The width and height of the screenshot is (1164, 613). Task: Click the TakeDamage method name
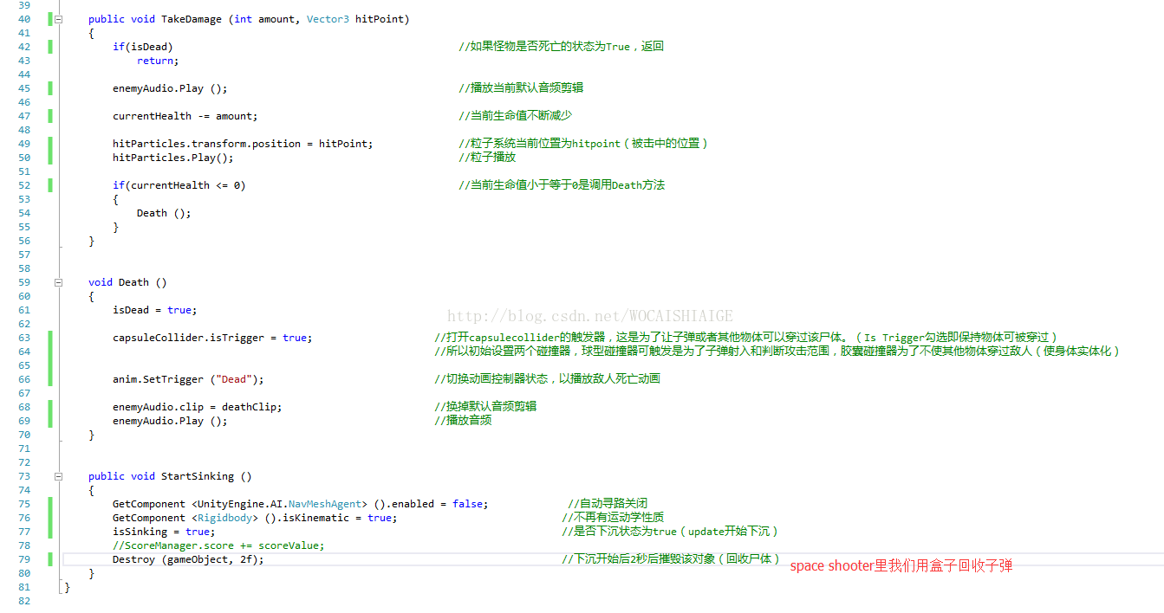[x=192, y=19]
